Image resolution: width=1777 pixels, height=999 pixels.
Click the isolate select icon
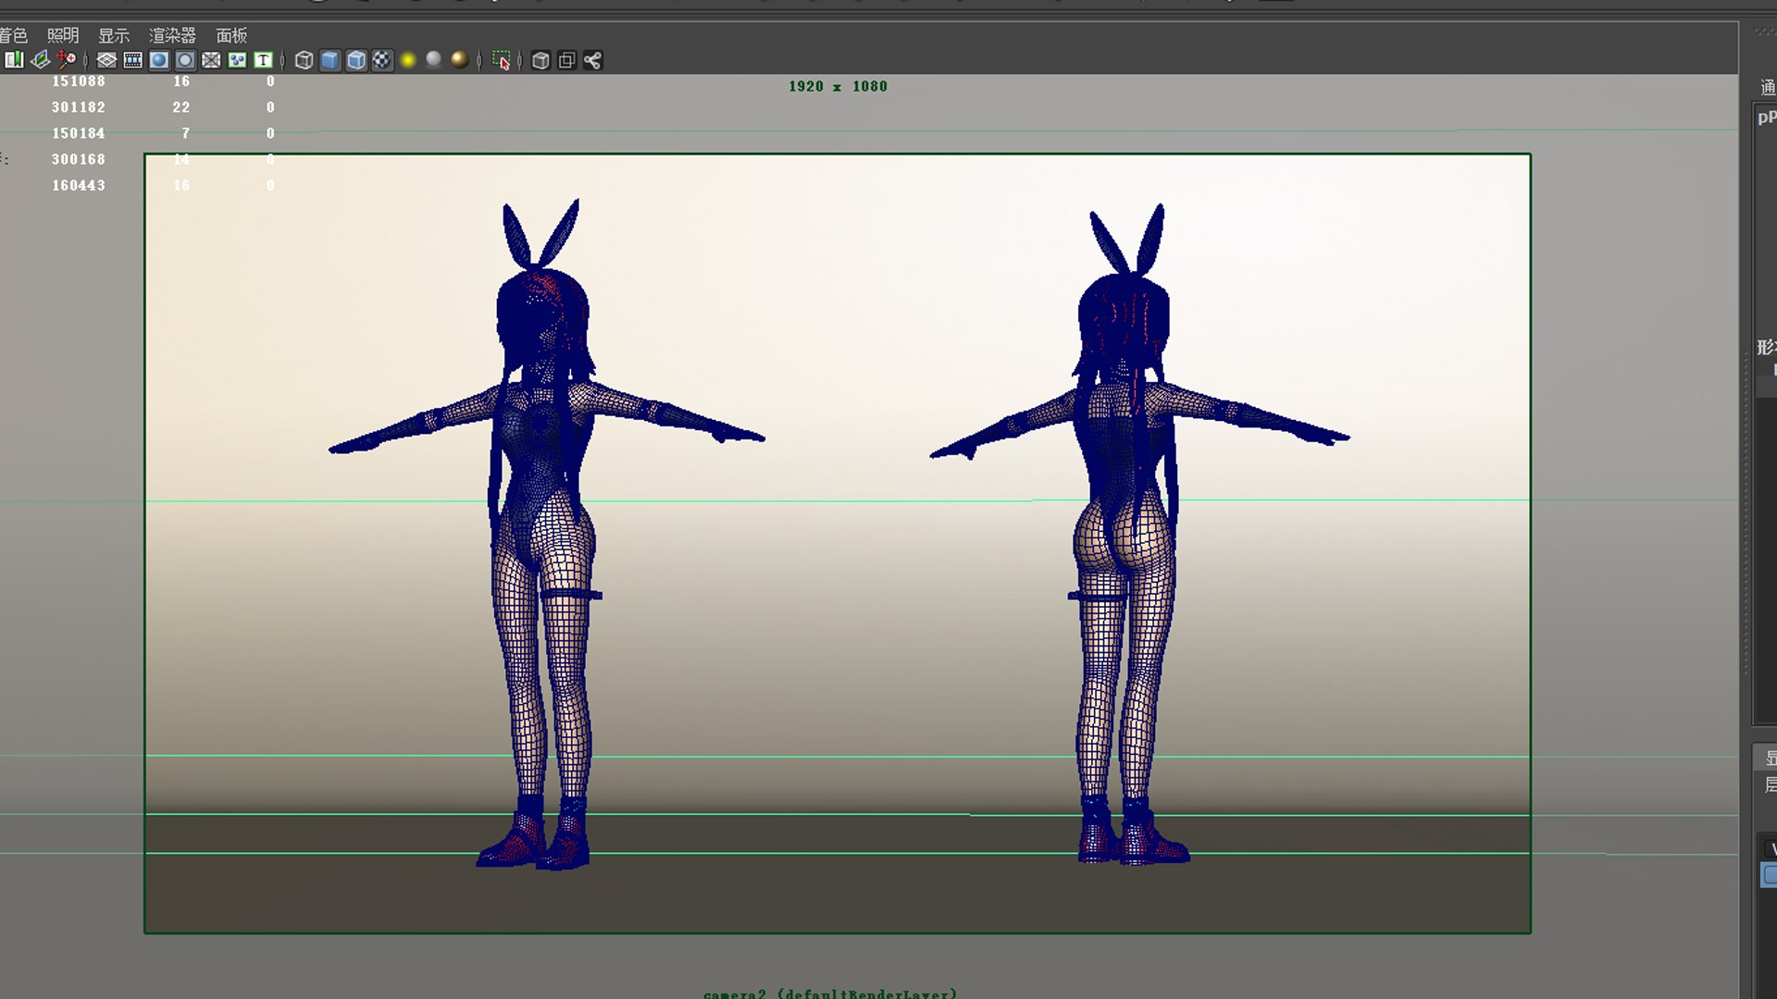point(501,60)
